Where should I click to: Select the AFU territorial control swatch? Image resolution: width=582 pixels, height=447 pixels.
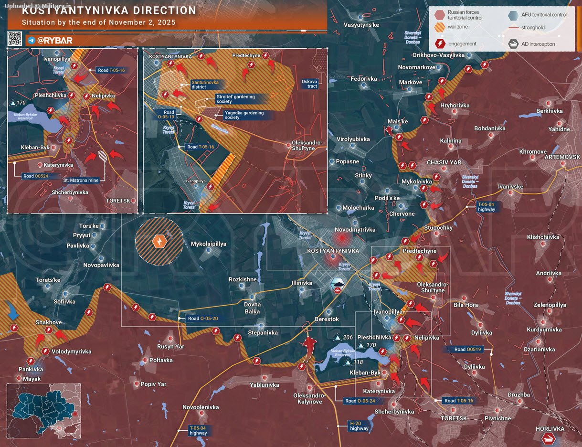click(x=514, y=15)
